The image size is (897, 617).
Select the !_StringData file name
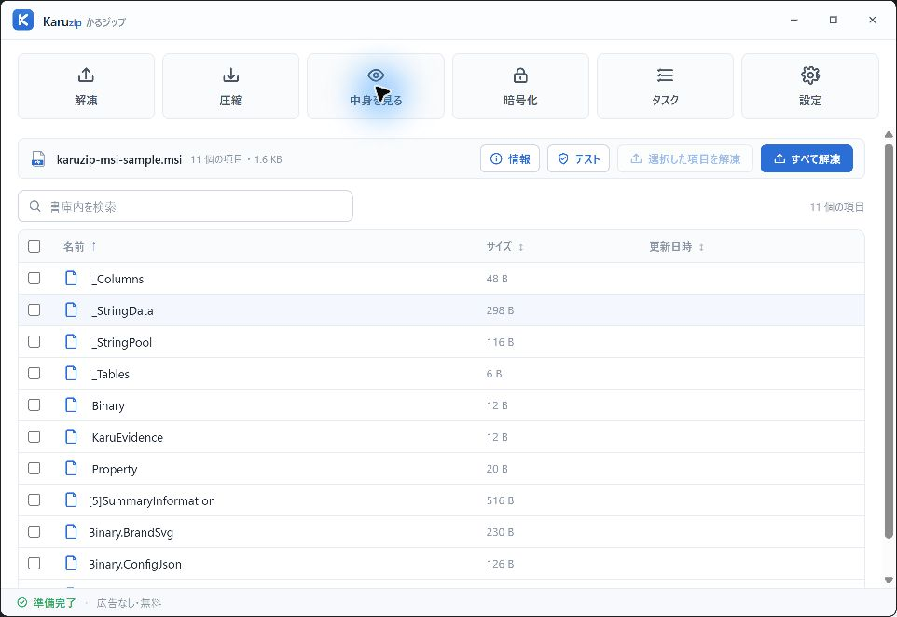pos(120,310)
